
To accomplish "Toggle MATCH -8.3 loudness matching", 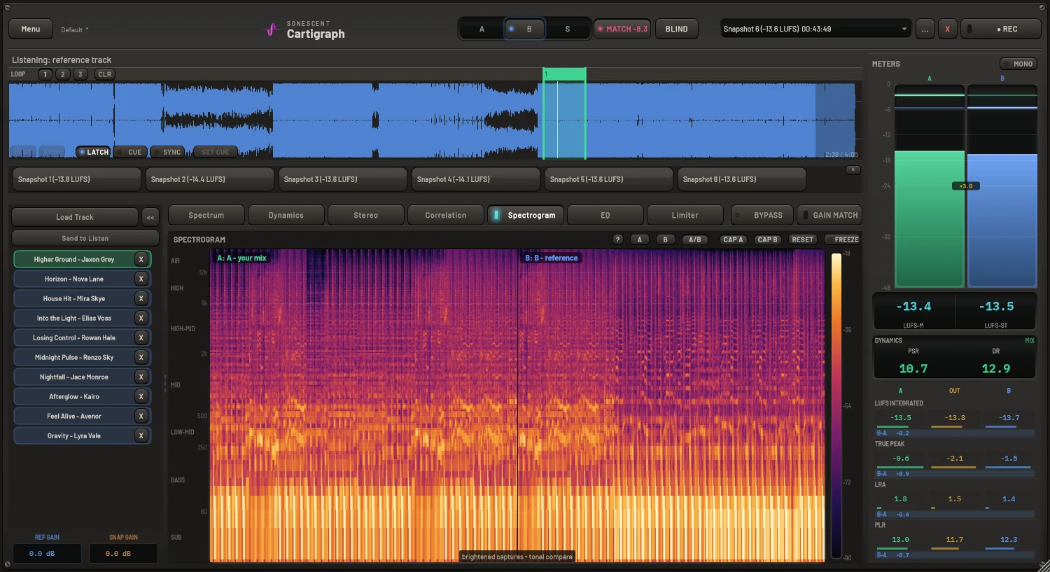I will click(x=622, y=29).
